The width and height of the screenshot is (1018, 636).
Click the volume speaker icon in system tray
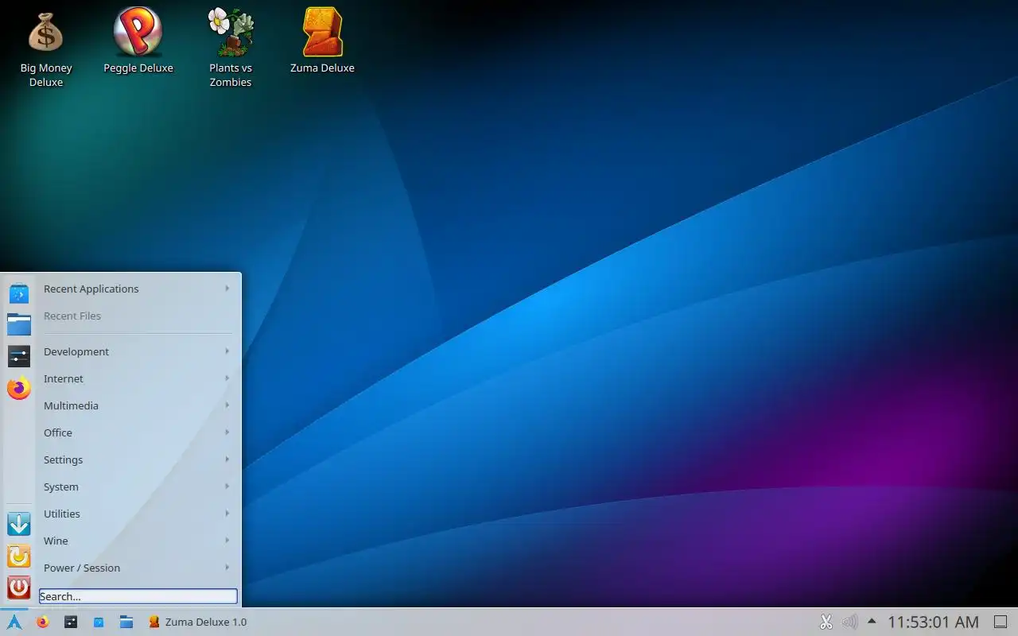tap(849, 622)
